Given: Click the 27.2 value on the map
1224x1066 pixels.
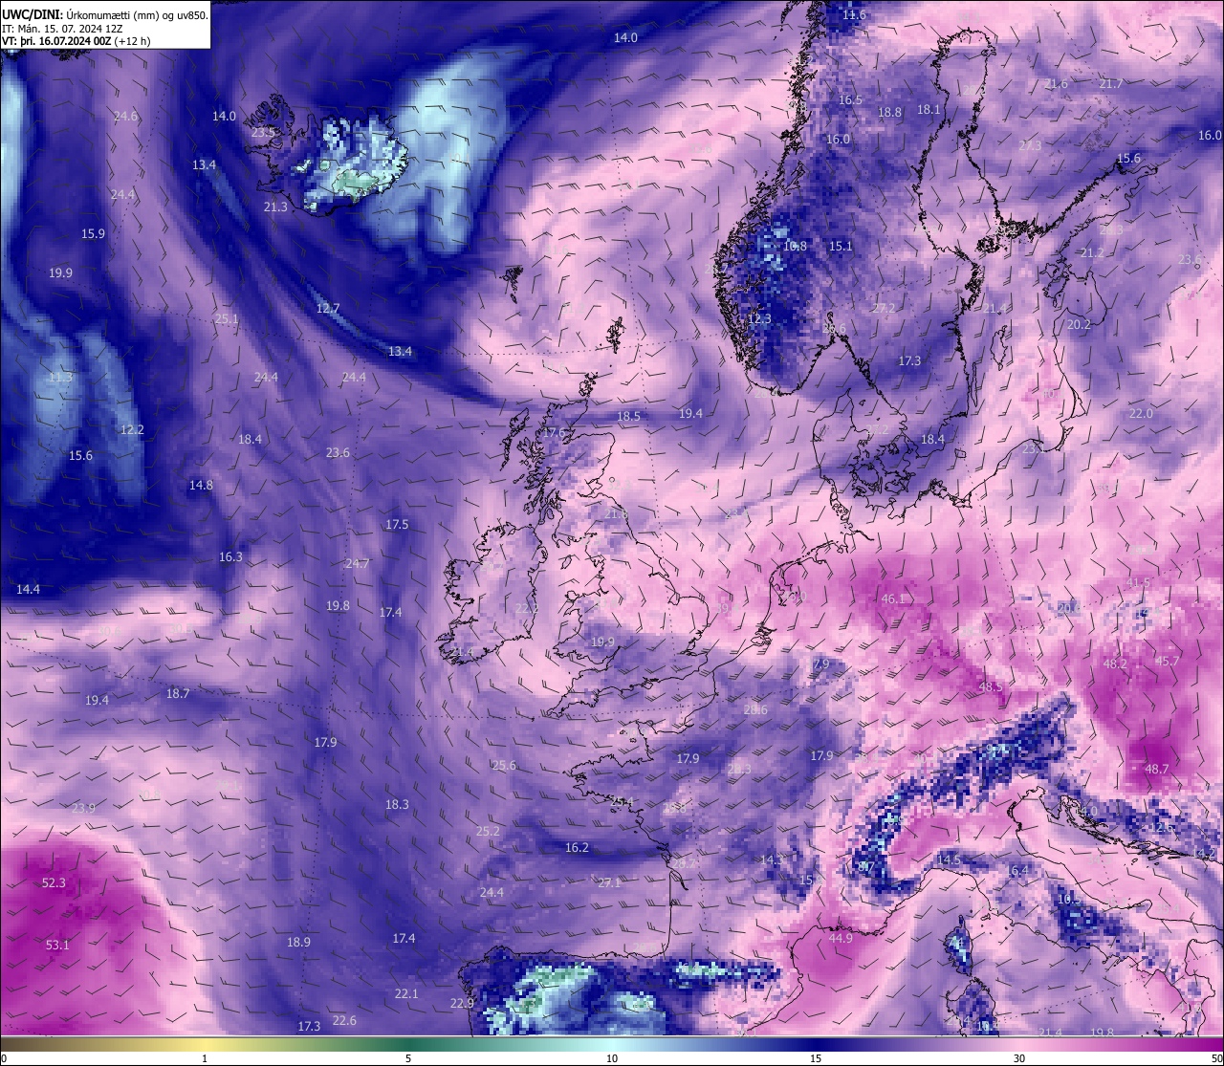Looking at the screenshot, I should tap(884, 308).
